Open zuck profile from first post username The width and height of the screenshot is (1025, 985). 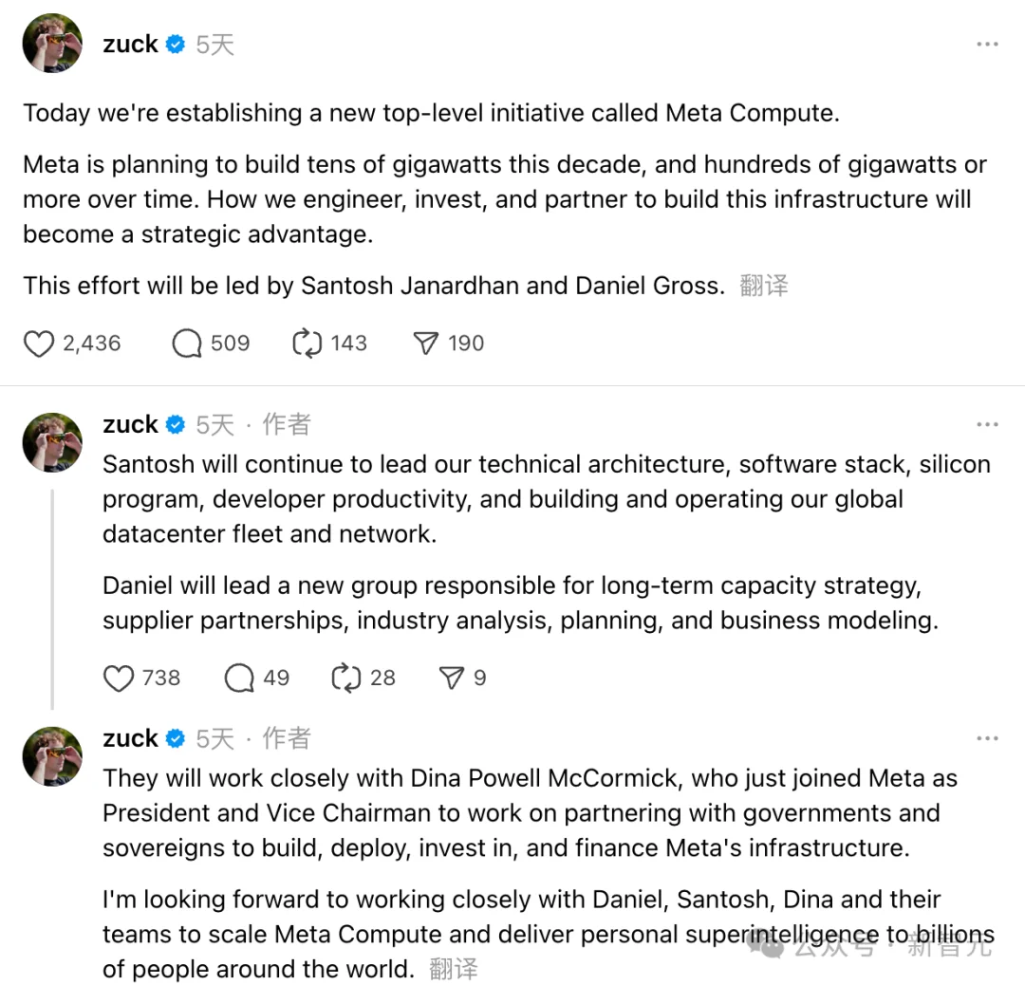click(130, 45)
